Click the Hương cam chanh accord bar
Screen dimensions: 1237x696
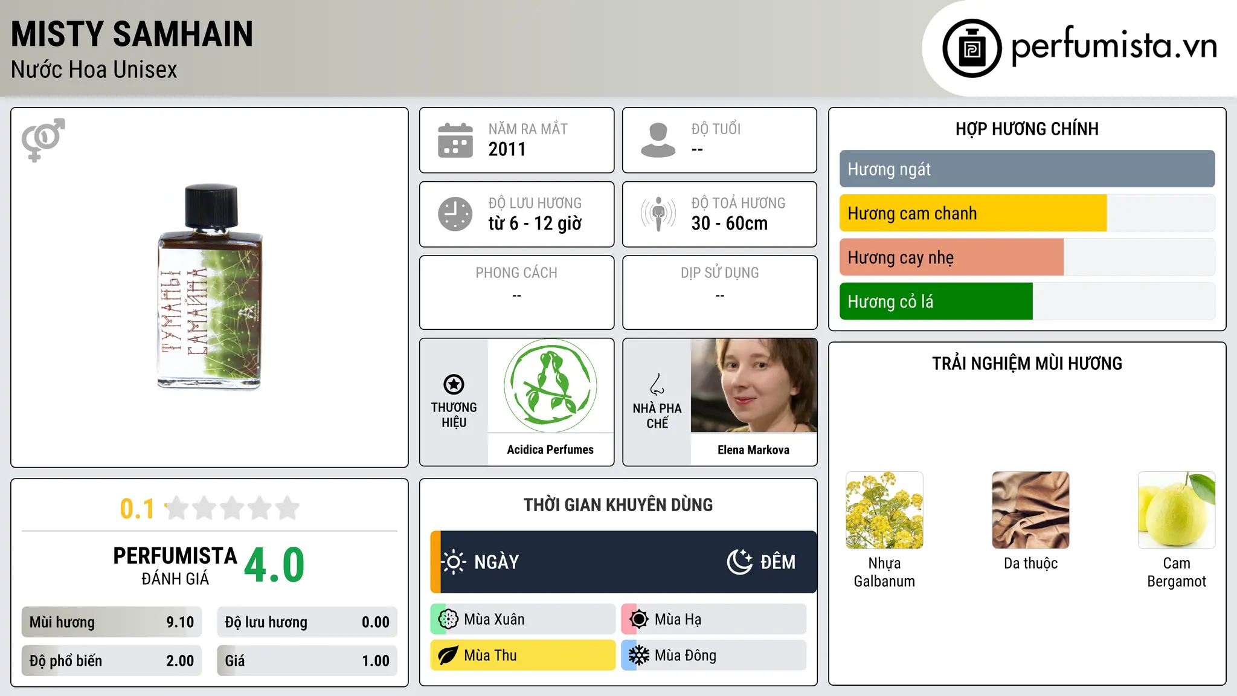tap(1027, 213)
